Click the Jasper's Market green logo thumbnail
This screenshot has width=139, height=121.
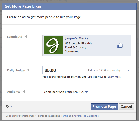pyautogui.click(x=53, y=45)
